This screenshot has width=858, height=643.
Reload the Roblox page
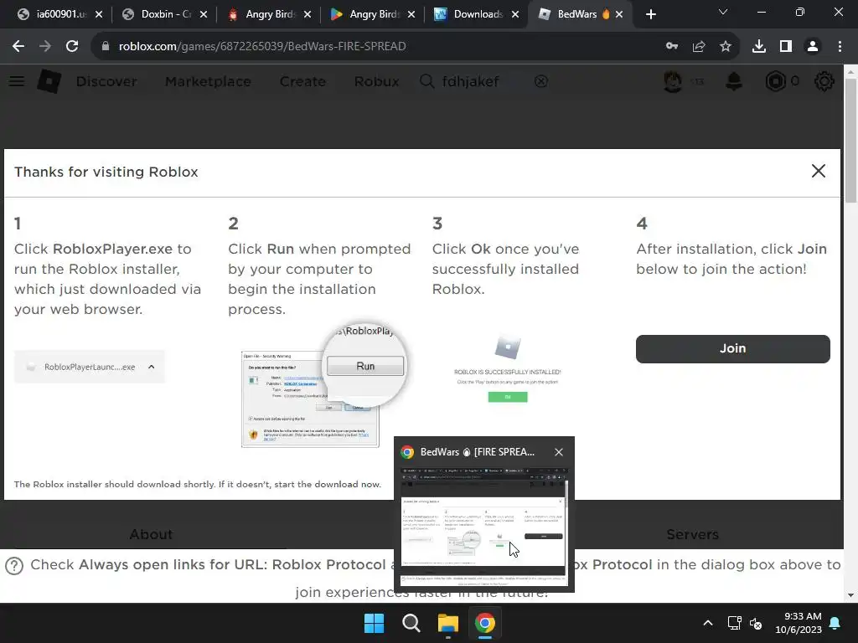coord(72,47)
